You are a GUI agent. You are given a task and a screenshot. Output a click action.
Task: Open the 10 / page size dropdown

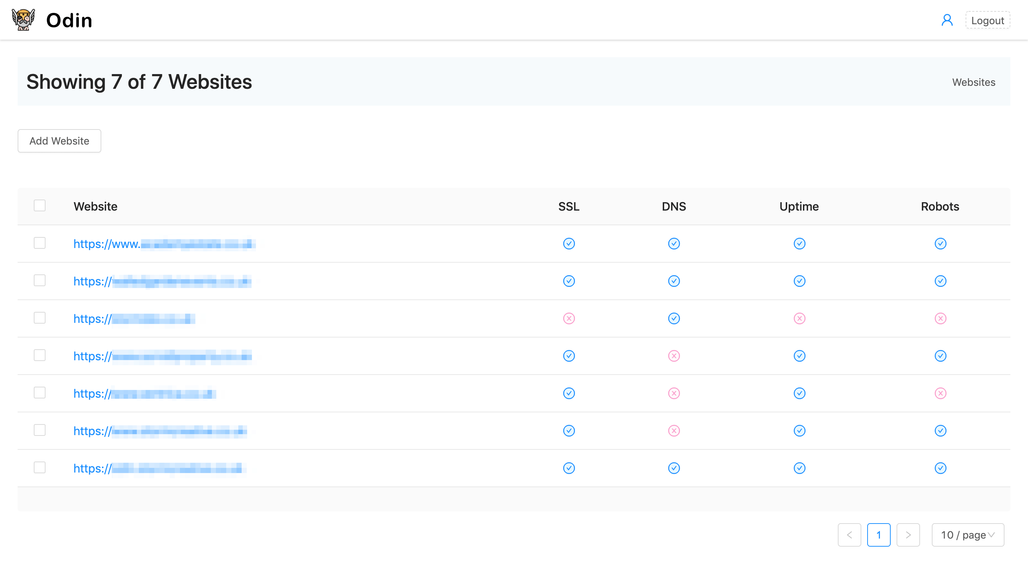tap(967, 535)
